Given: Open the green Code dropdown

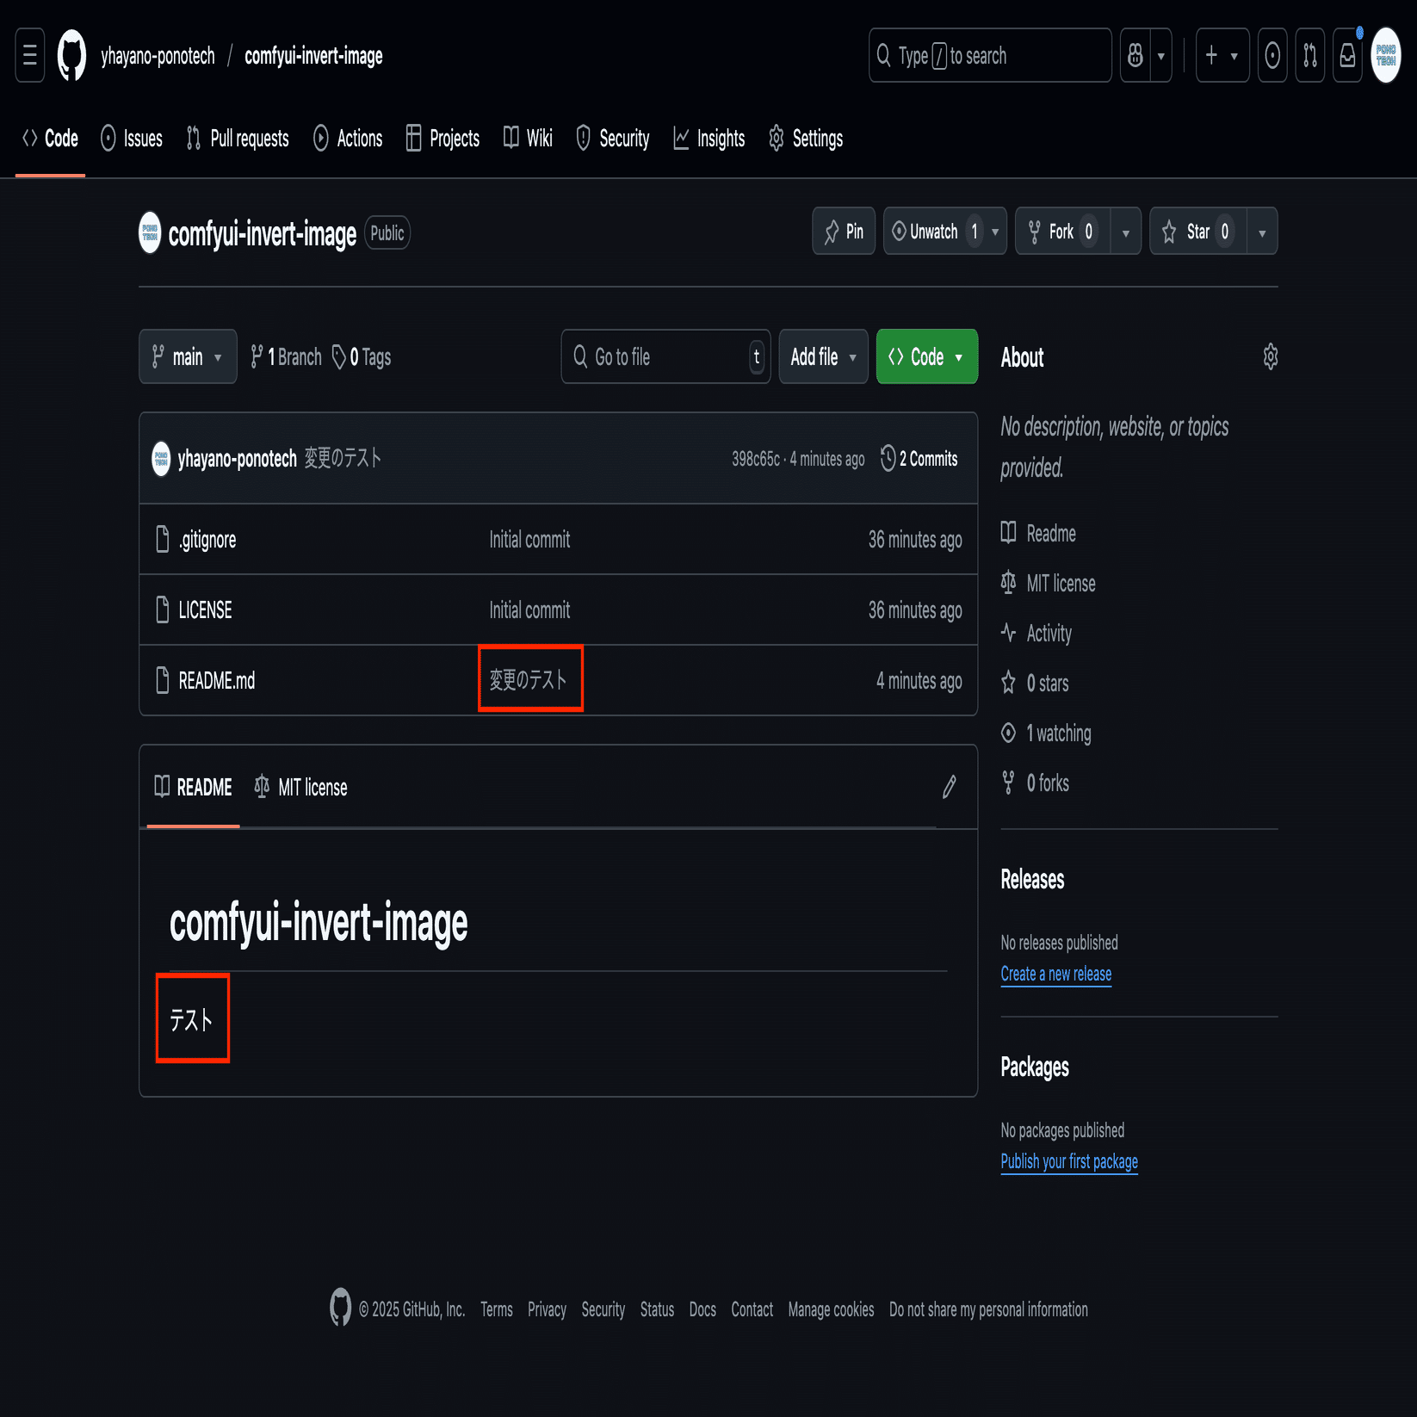Looking at the screenshot, I should point(927,356).
